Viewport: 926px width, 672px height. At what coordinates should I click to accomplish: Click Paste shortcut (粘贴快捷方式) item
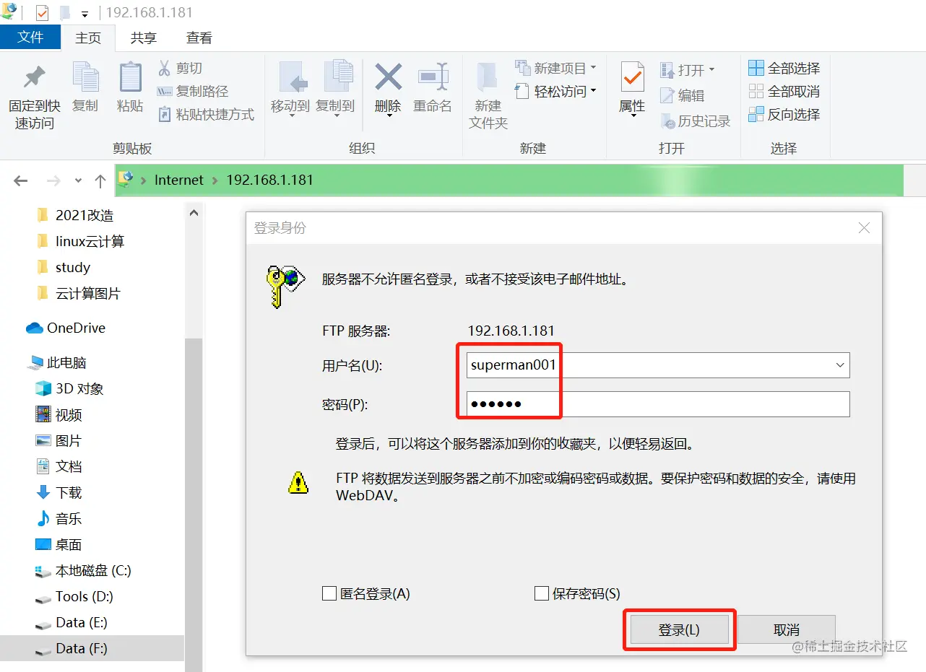coord(206,114)
